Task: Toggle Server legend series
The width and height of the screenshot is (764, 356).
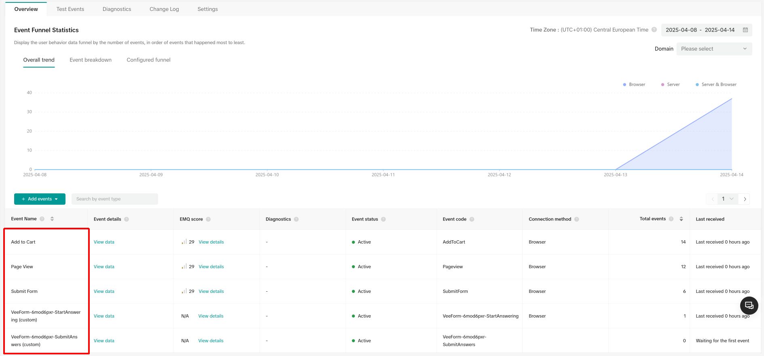Action: [670, 85]
